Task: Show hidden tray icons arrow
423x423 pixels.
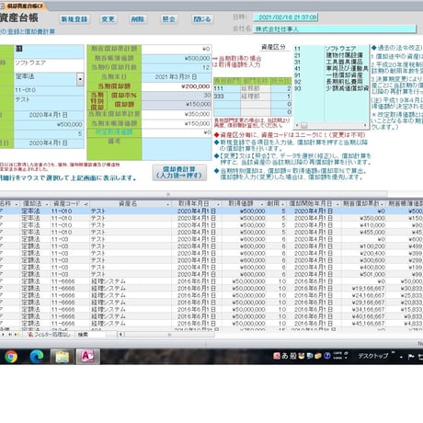Action: [x=401, y=357]
